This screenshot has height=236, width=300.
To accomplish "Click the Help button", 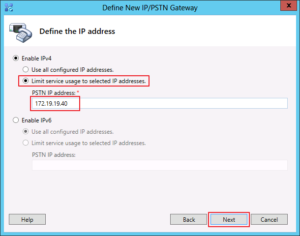I will tap(27, 219).
